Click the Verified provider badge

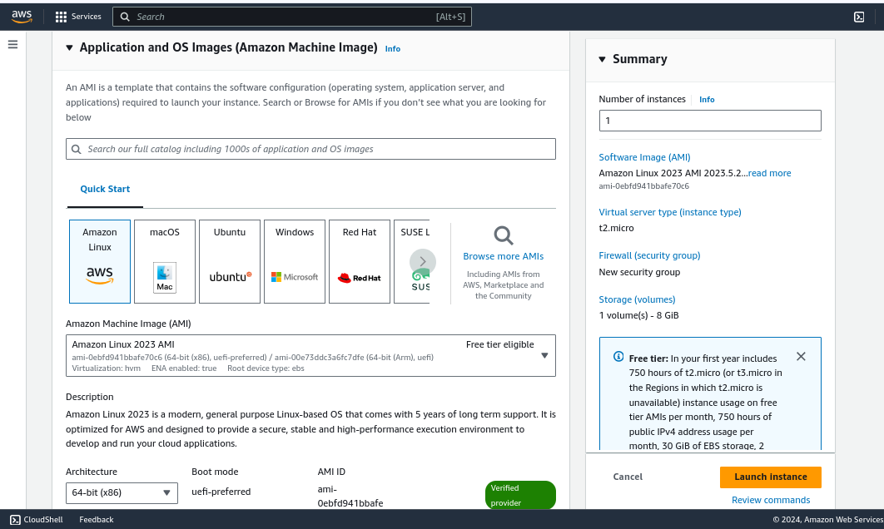pyautogui.click(x=520, y=495)
